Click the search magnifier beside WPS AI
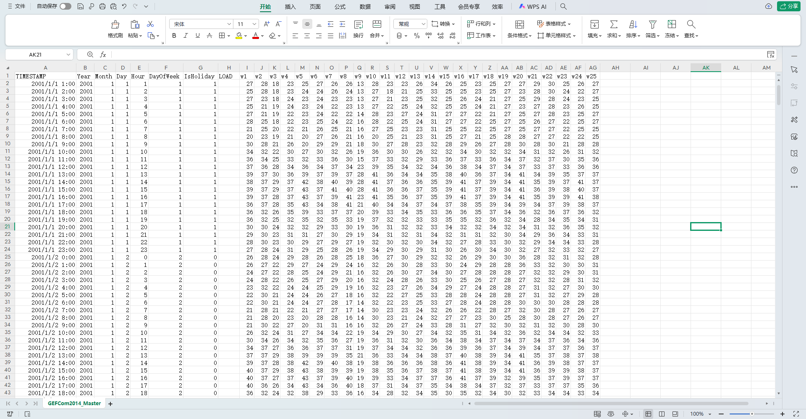The height and width of the screenshot is (419, 806). [x=563, y=6]
